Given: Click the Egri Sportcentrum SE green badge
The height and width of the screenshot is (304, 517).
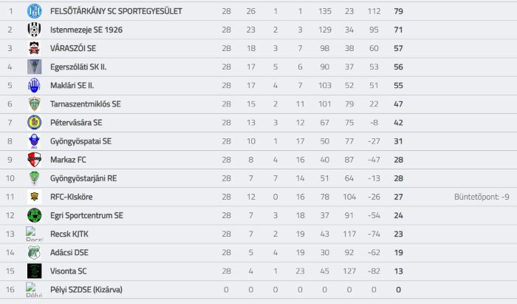Looking at the screenshot, I should click(x=34, y=215).
